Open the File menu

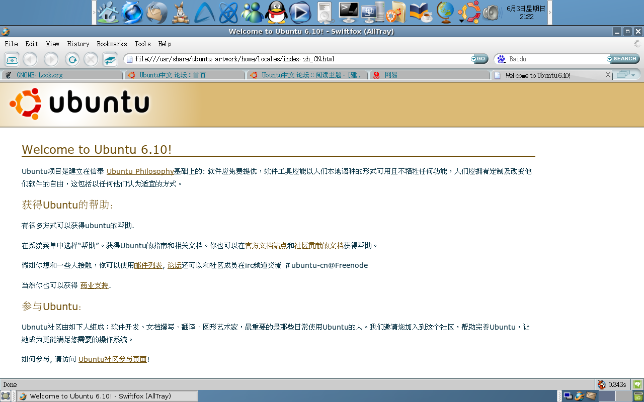pos(11,44)
